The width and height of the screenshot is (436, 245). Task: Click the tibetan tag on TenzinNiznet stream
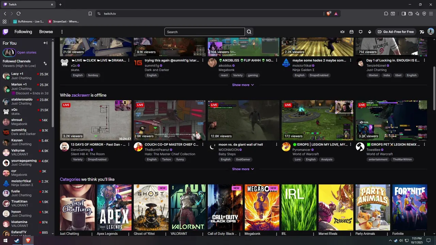(x=373, y=75)
